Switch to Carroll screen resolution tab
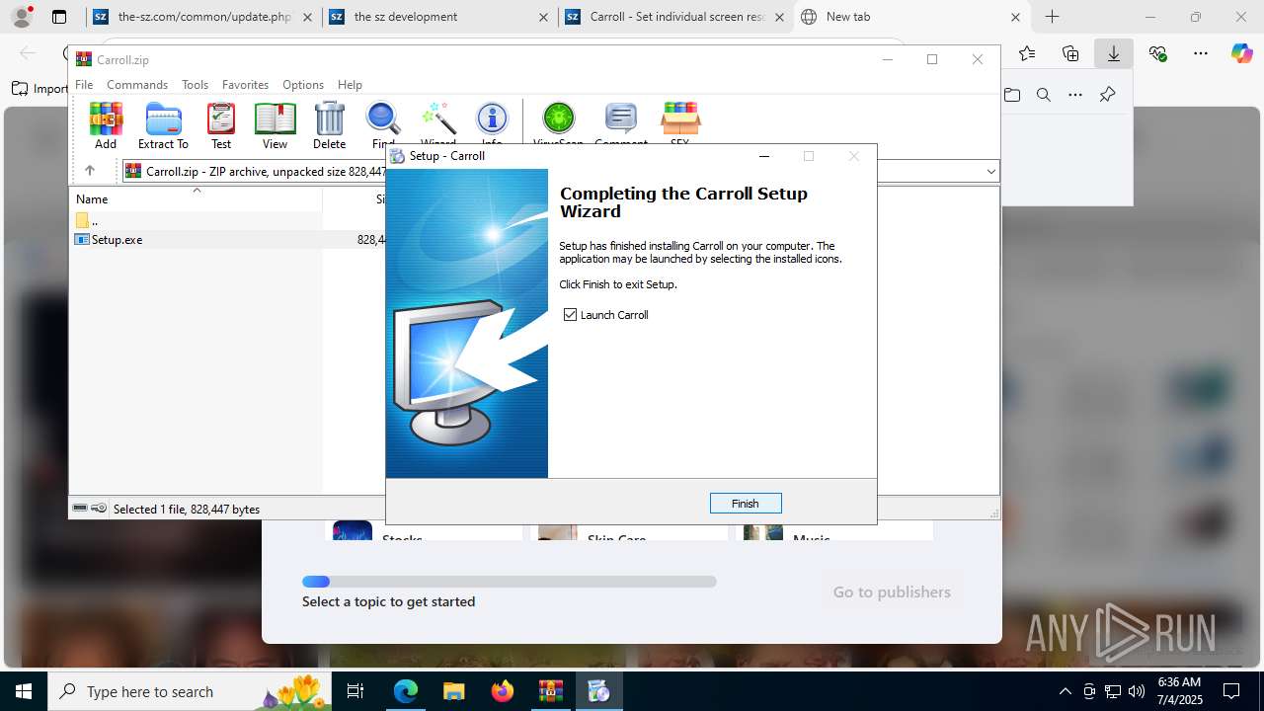 tap(675, 17)
